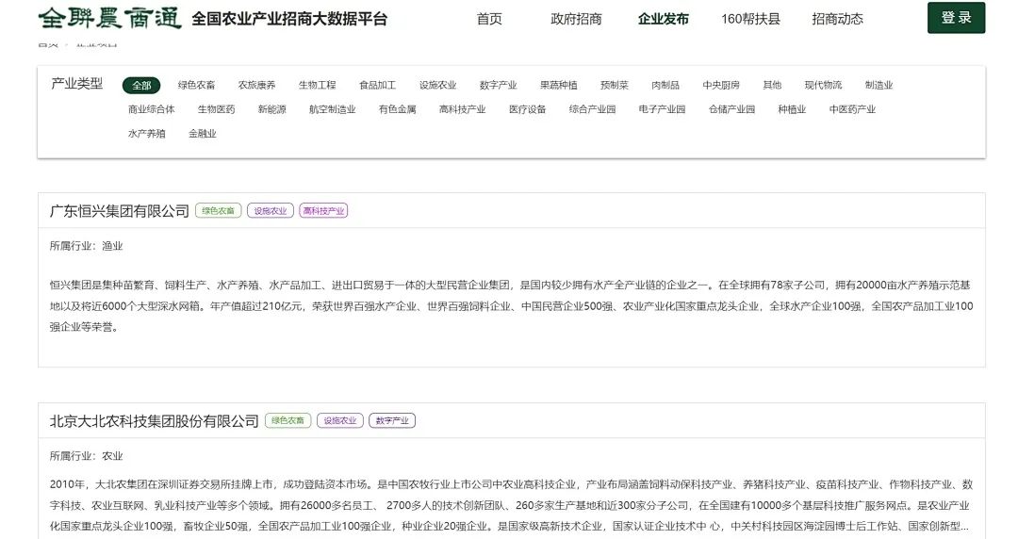
Task: Click 绿色农畜 tag on 北京大北农 card
Action: tap(287, 421)
